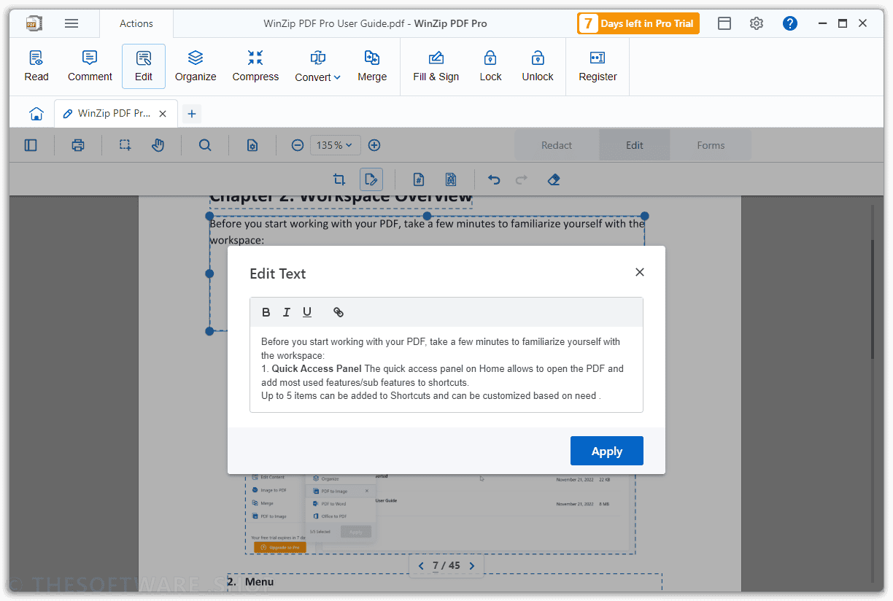Open the Unlock PDF tool
This screenshot has width=893, height=601.
(538, 66)
